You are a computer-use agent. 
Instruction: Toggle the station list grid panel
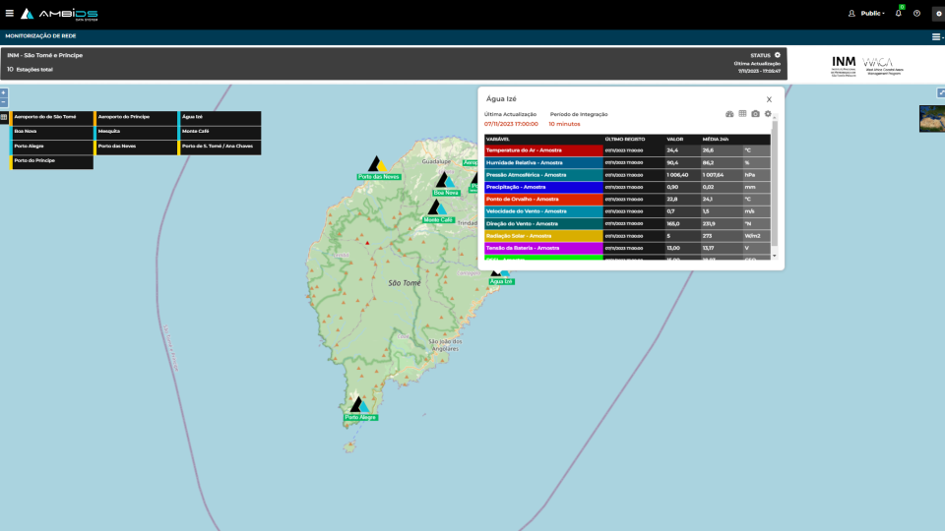point(4,117)
